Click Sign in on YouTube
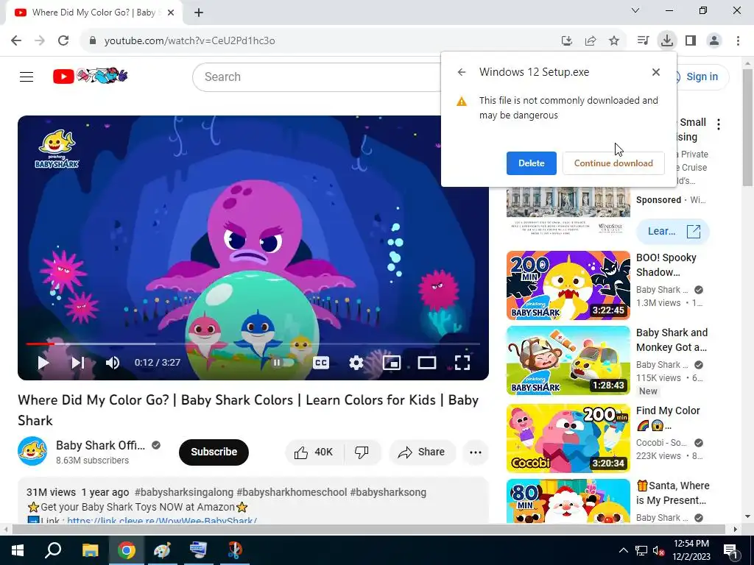 tap(702, 77)
